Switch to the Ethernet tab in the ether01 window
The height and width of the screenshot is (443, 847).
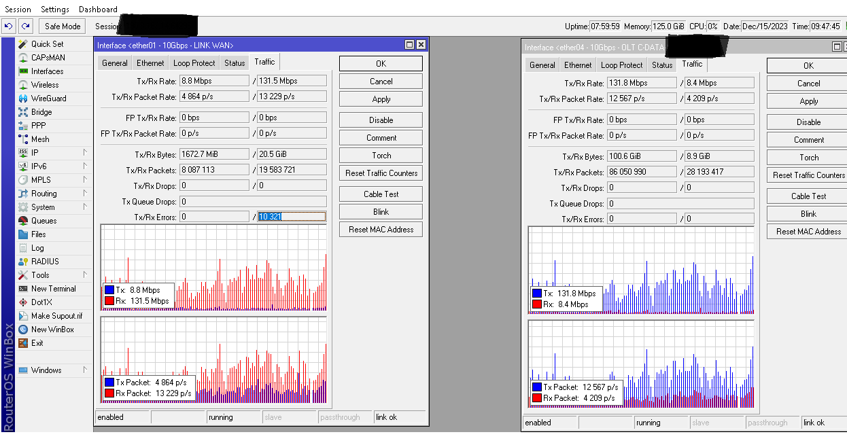[150, 63]
